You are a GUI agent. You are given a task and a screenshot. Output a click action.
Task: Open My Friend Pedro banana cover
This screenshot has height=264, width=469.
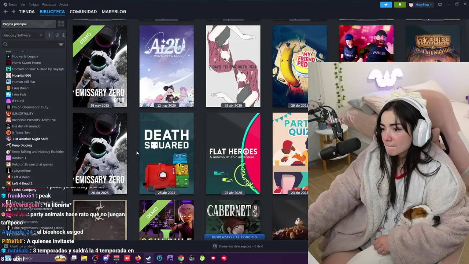[290, 66]
